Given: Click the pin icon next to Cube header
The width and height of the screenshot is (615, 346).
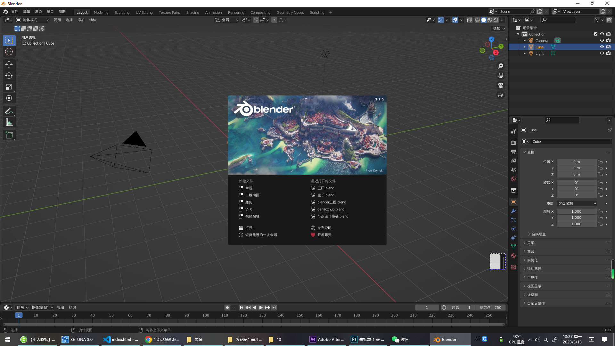Looking at the screenshot, I should pyautogui.click(x=609, y=130).
